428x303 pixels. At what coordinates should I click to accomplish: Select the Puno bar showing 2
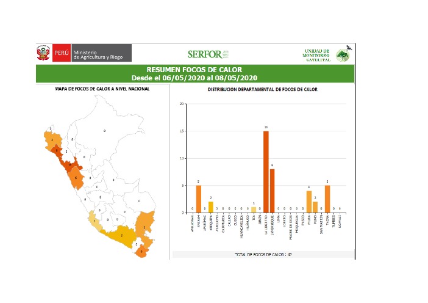[315, 207]
